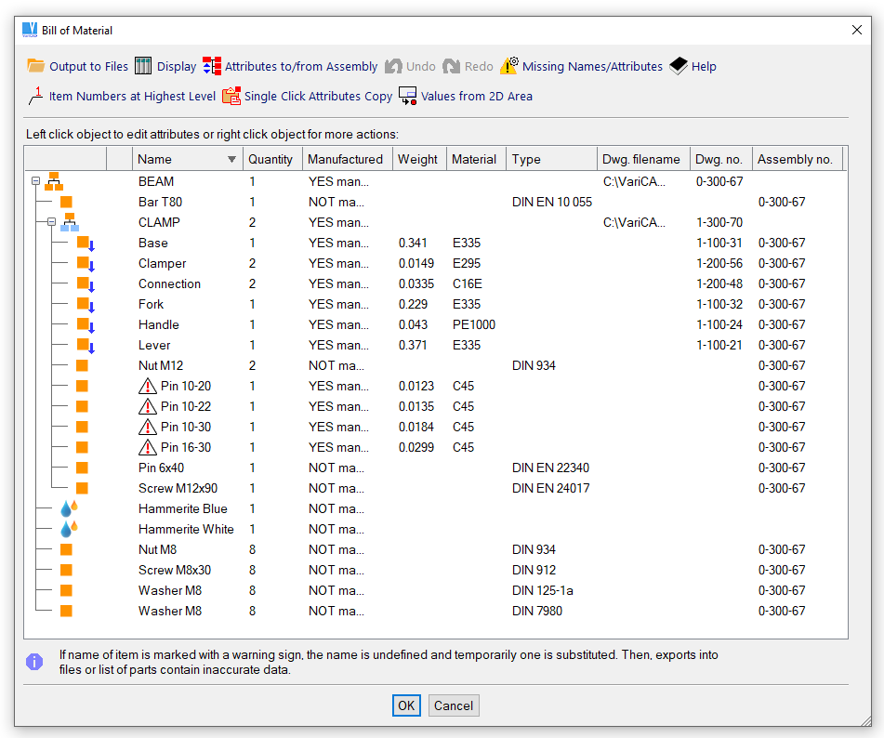Open Help book icon

(x=679, y=66)
